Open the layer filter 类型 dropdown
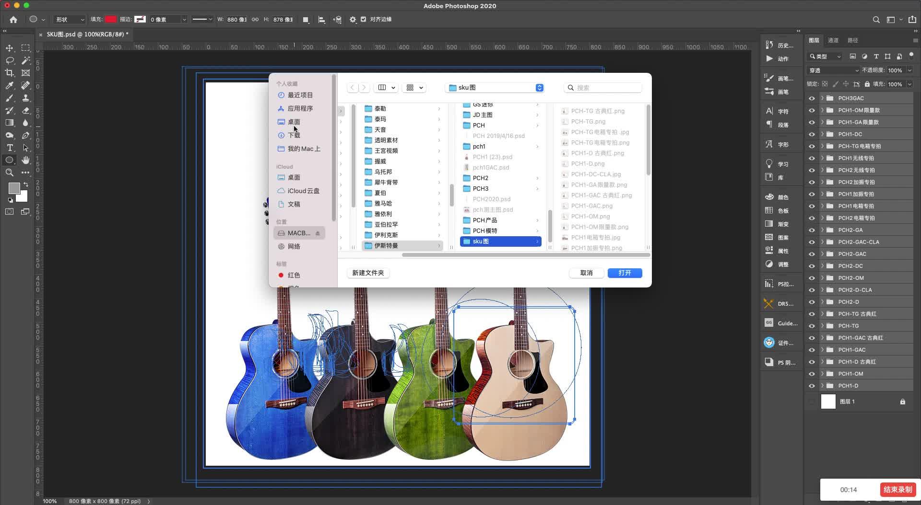Image resolution: width=921 pixels, height=505 pixels. tap(825, 57)
